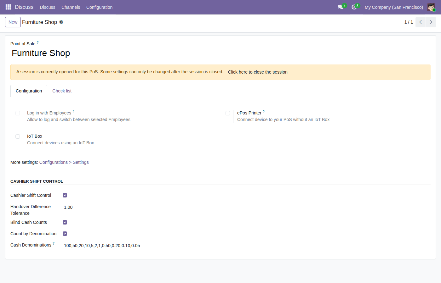Uncheck Blind Cash Counts checkbox
441x283 pixels.
pyautogui.click(x=65, y=222)
